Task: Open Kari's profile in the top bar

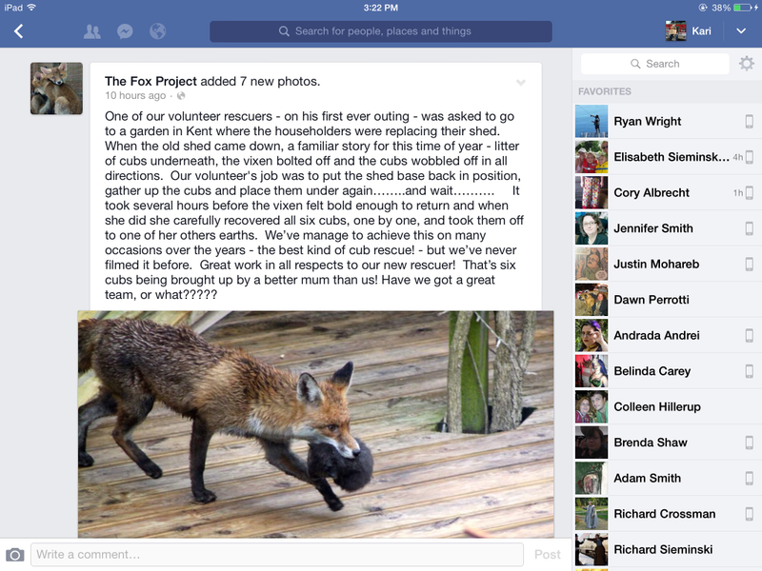Action: (689, 31)
